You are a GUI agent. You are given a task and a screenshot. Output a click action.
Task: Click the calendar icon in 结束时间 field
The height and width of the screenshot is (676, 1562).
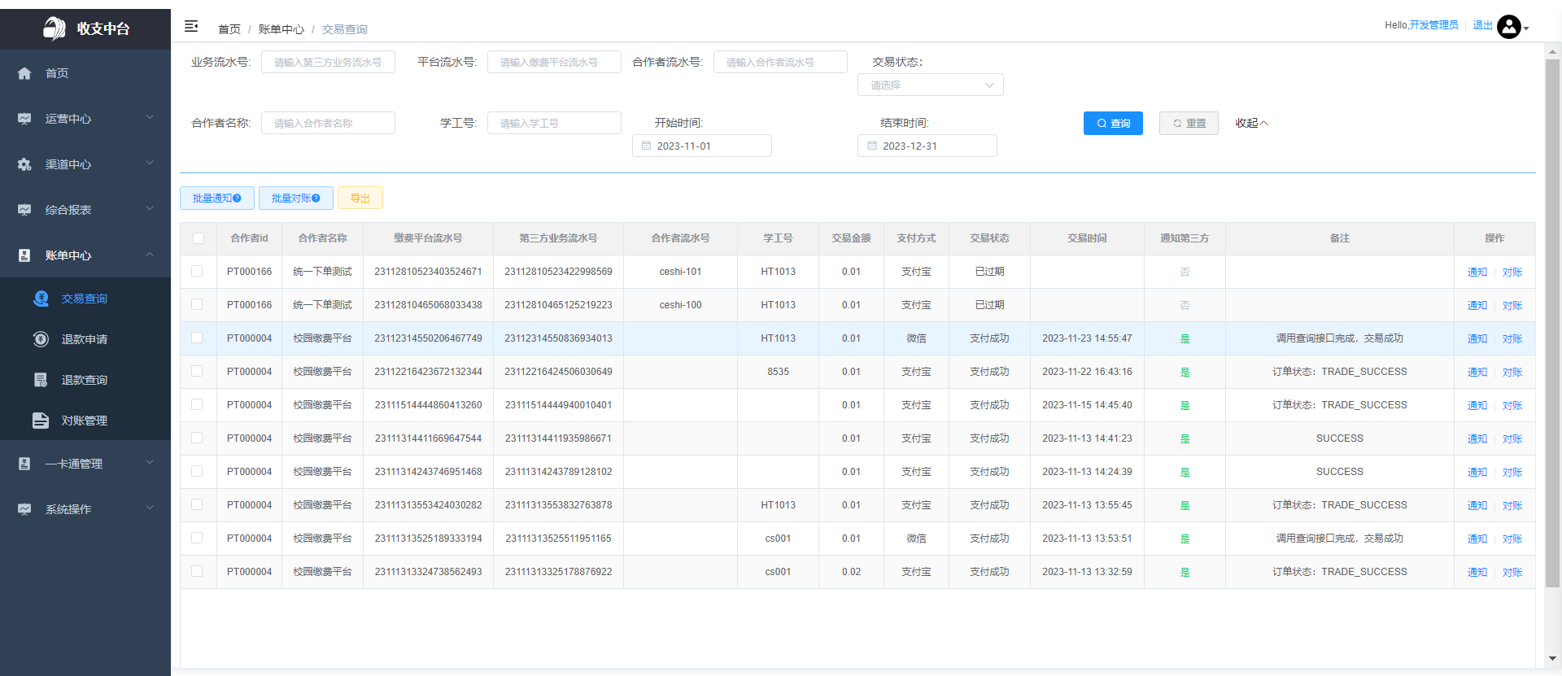tap(872, 146)
